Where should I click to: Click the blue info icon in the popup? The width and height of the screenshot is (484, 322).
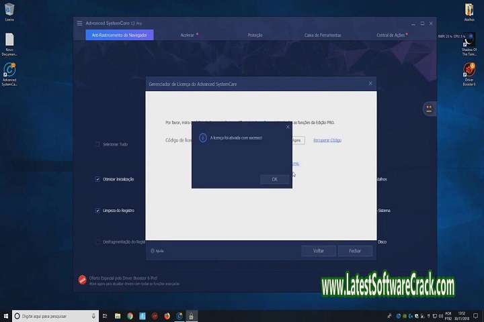point(203,138)
